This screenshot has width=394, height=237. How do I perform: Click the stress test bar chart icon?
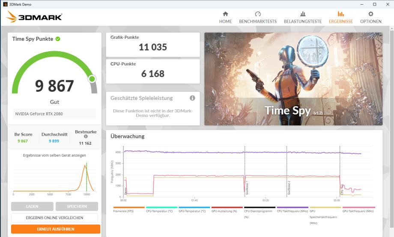coord(303,14)
